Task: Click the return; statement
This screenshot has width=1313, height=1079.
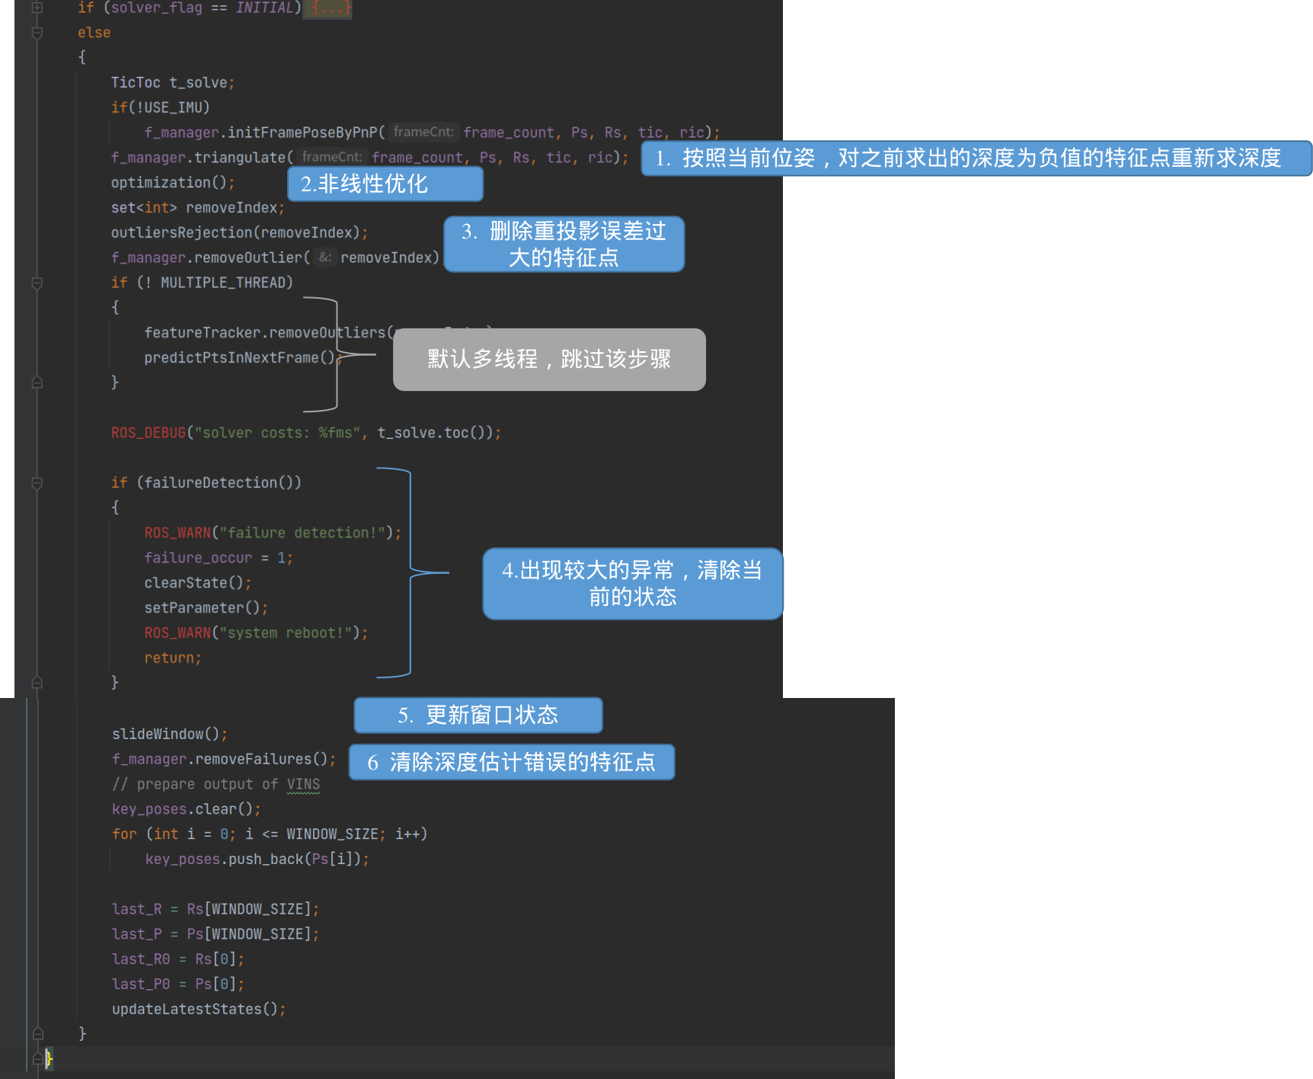Action: [x=173, y=658]
